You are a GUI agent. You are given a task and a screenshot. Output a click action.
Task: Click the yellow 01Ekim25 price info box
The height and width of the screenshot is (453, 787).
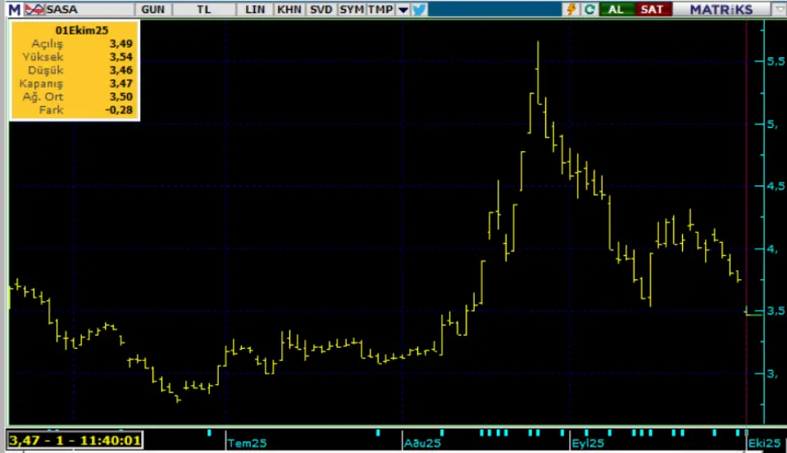(x=74, y=72)
